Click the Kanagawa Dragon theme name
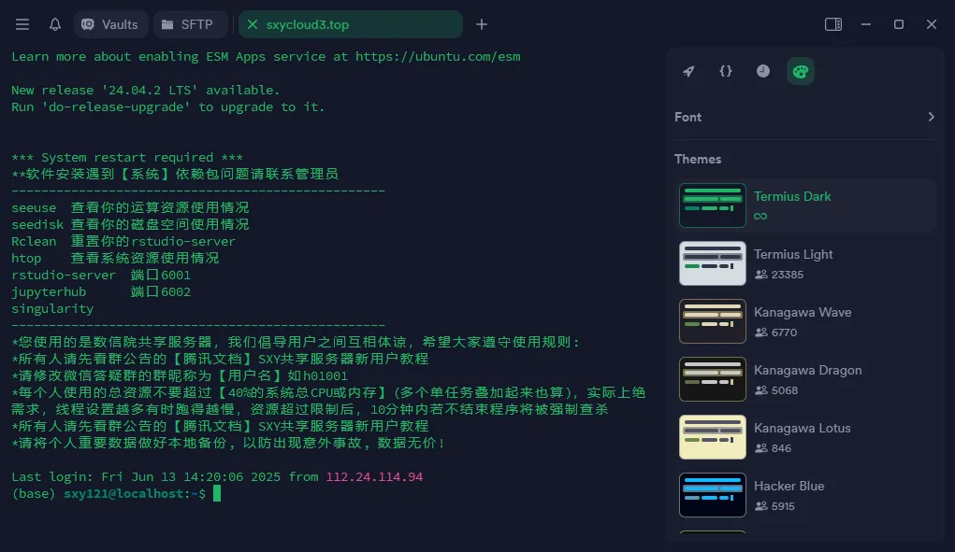 coord(807,370)
